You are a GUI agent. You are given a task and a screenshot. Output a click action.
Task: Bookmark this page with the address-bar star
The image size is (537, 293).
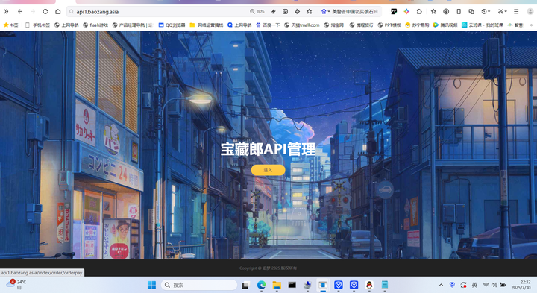310,12
